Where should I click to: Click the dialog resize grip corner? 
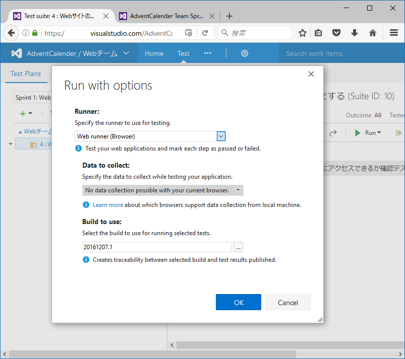[320, 320]
